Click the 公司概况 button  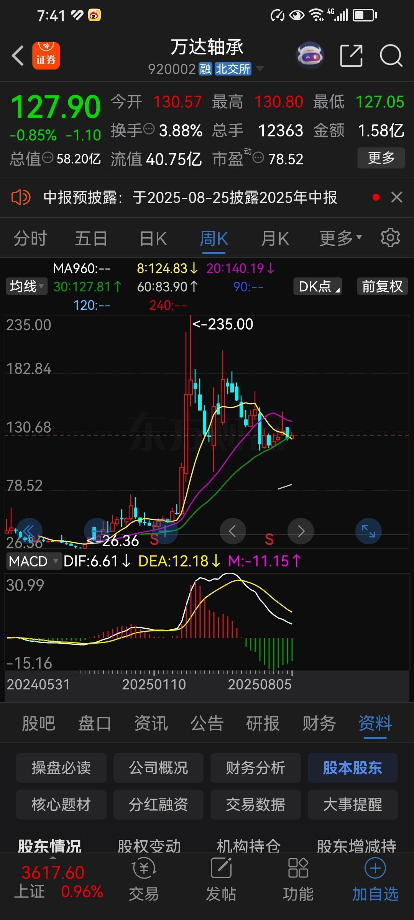(x=158, y=768)
